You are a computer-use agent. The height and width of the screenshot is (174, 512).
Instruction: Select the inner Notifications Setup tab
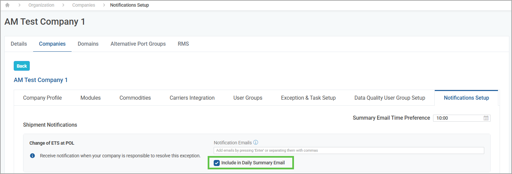point(467,98)
